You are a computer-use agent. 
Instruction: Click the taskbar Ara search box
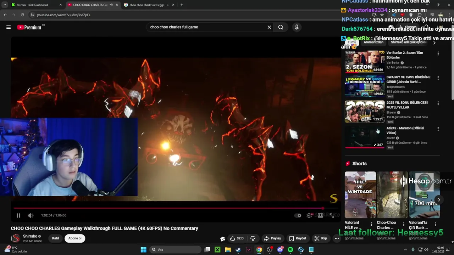pyautogui.click(x=175, y=250)
